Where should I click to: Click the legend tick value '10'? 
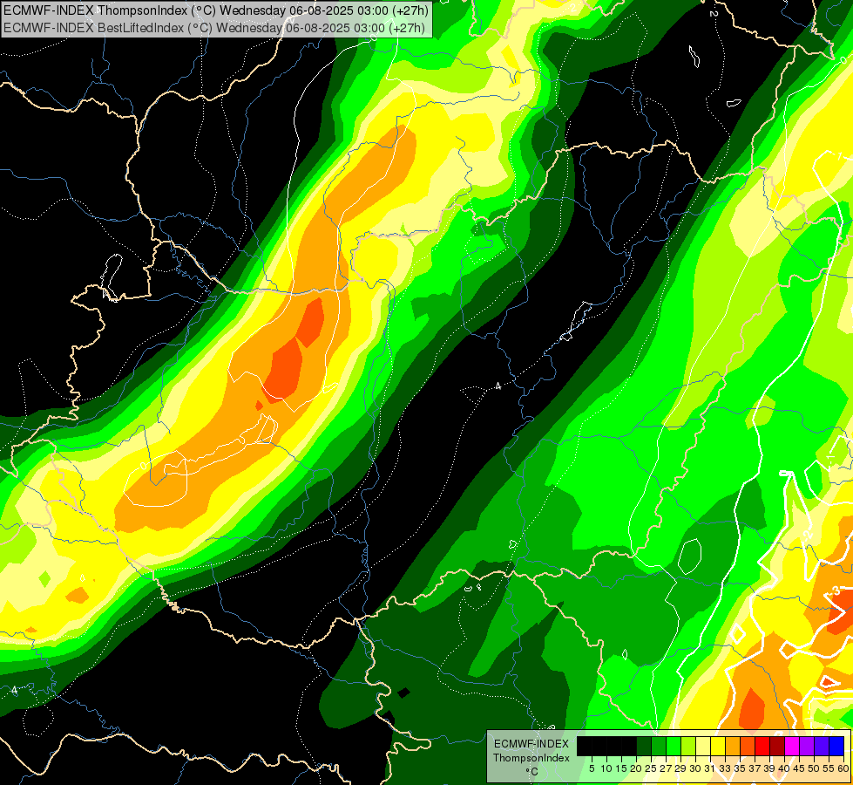pos(606,768)
